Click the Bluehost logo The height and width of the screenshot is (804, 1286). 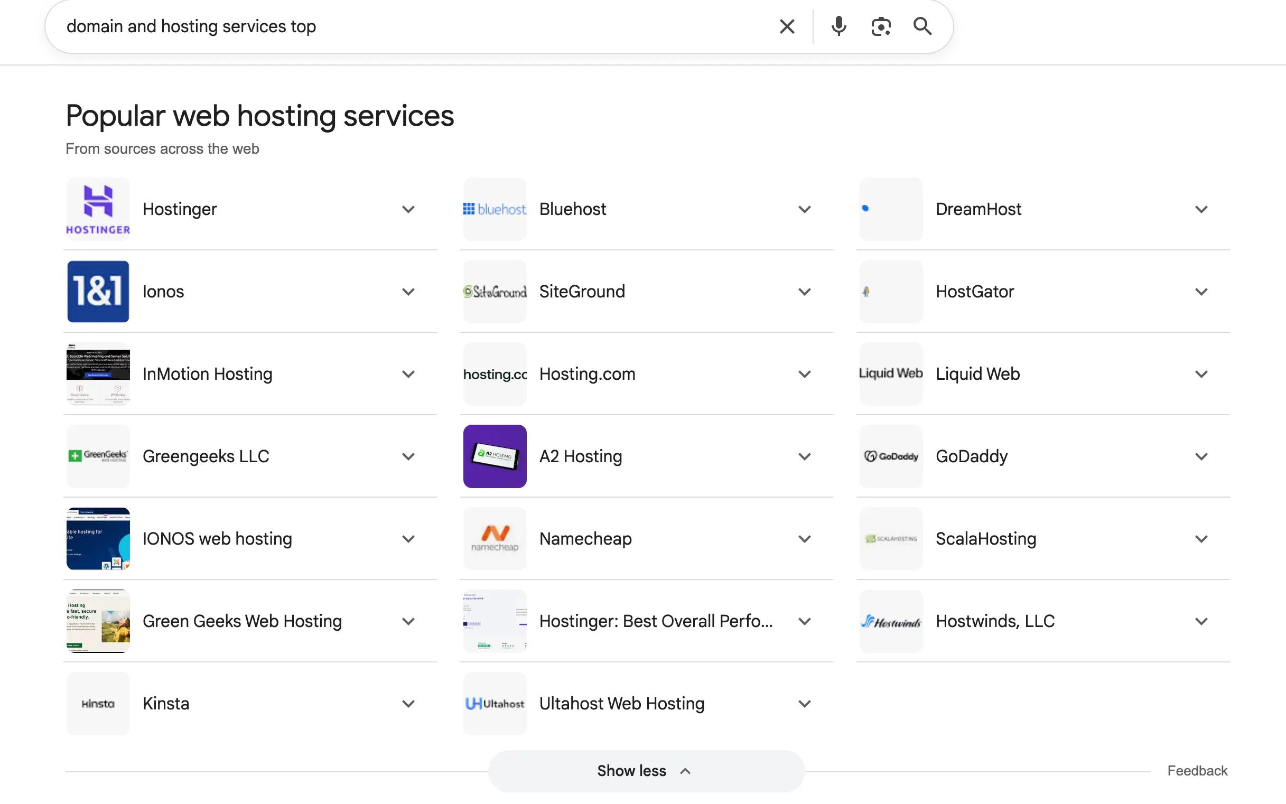(494, 209)
